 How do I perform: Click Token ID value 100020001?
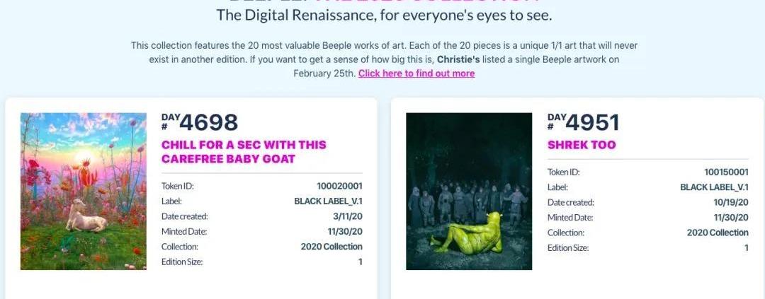[339, 186]
